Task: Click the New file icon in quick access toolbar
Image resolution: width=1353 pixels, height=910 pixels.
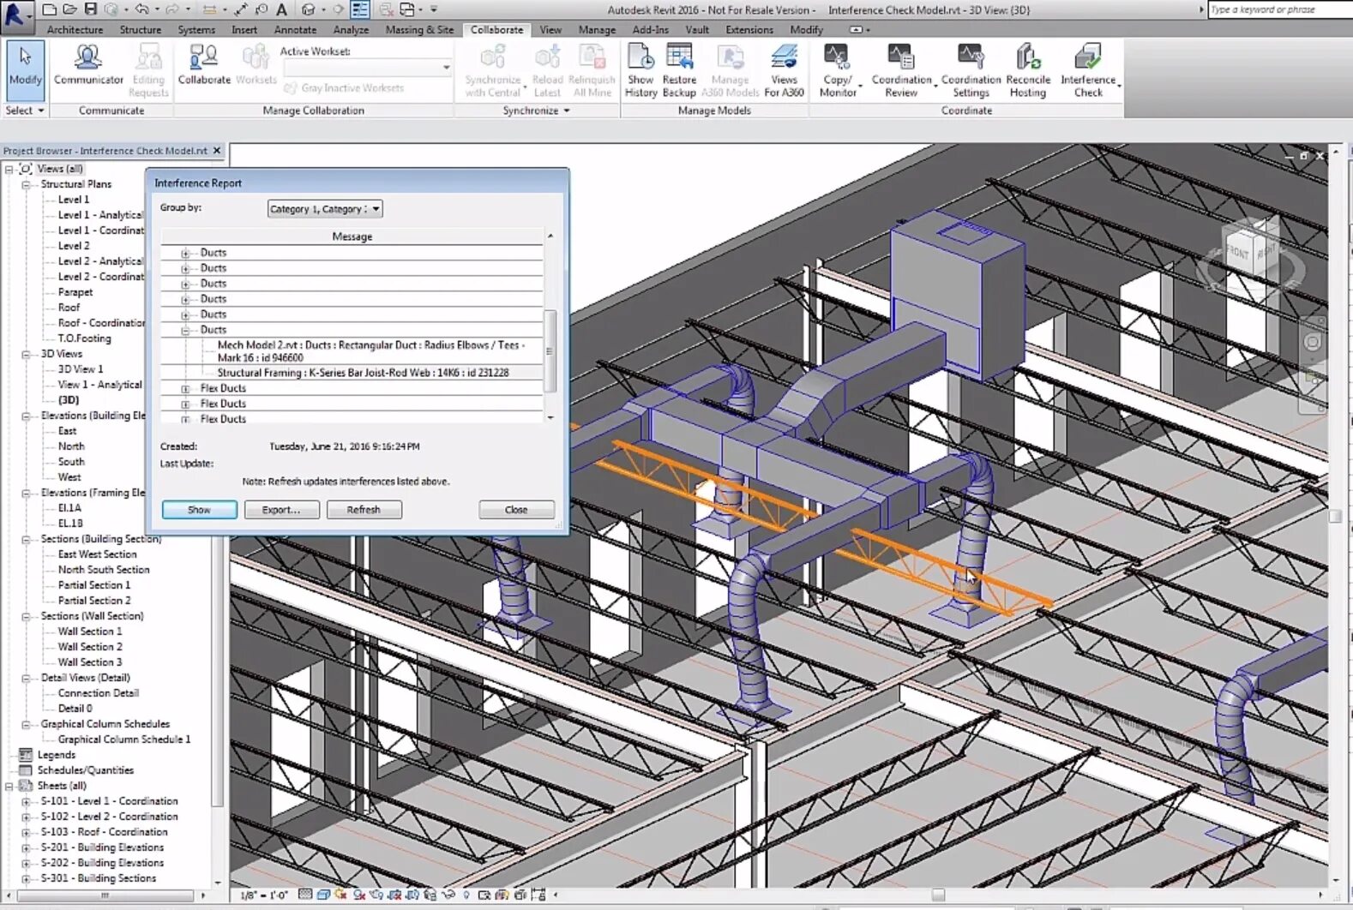Action: tap(49, 9)
